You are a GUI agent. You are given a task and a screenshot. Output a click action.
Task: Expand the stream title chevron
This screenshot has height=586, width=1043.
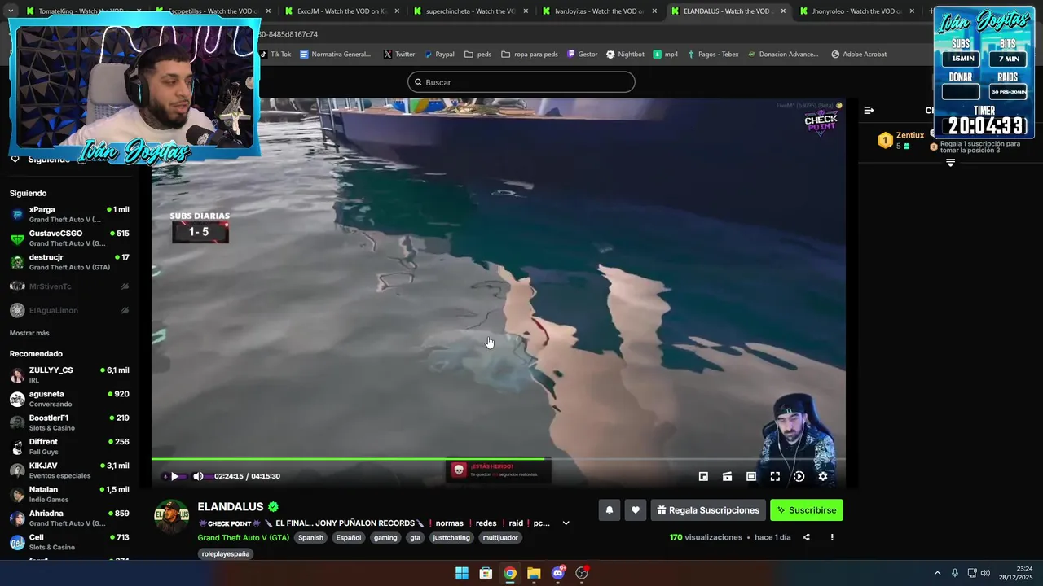566,523
